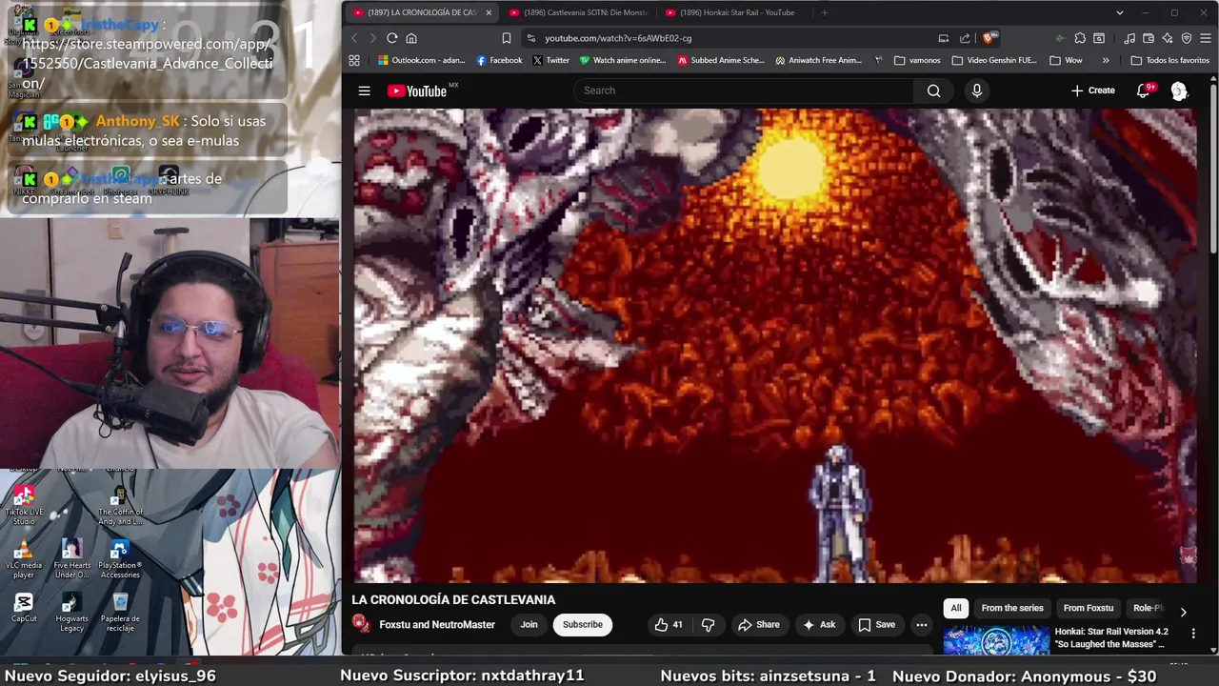The height and width of the screenshot is (686, 1219).
Task: Show more filter chips with right arrow
Action: point(1183,613)
